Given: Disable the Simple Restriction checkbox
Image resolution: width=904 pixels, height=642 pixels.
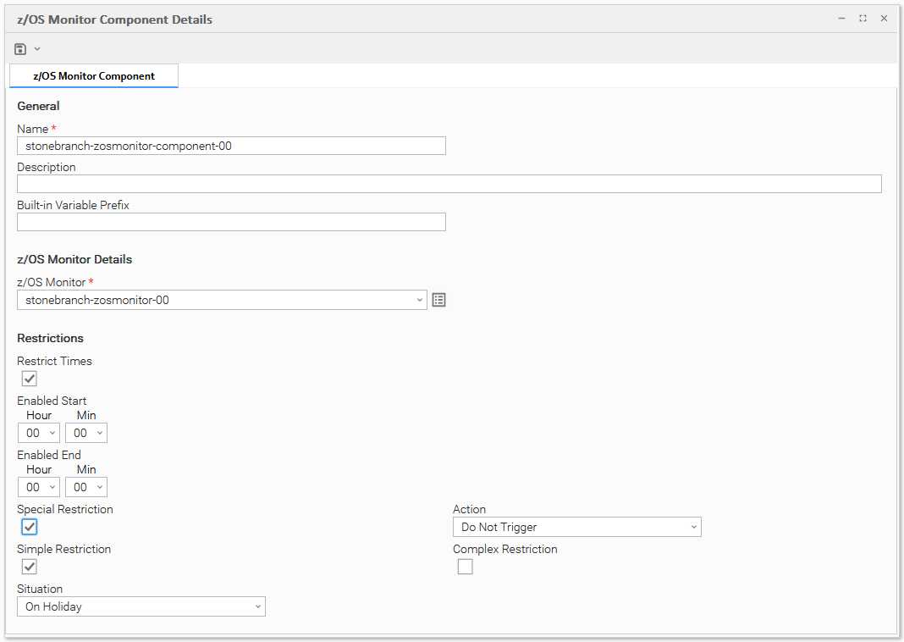Looking at the screenshot, I should pyautogui.click(x=30, y=567).
